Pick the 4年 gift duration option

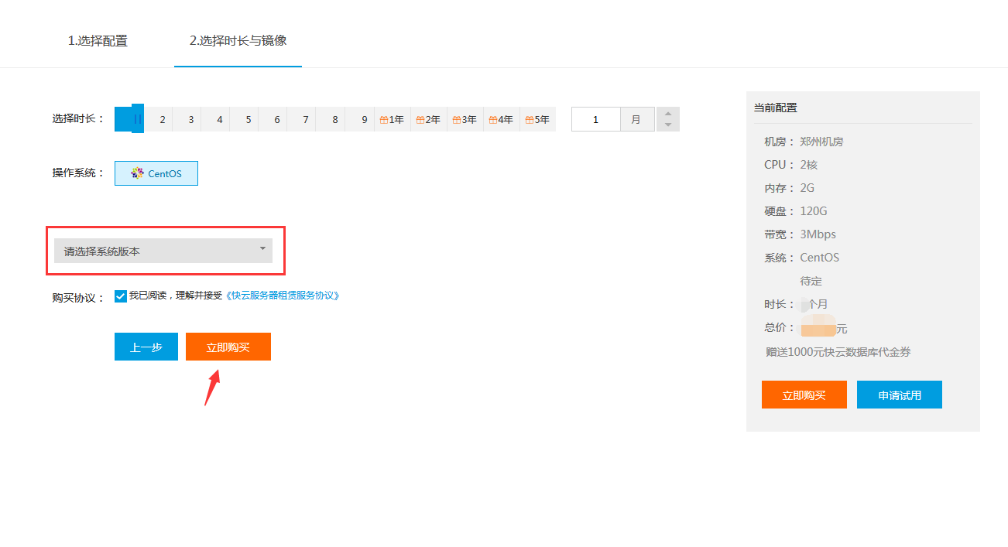coord(501,120)
